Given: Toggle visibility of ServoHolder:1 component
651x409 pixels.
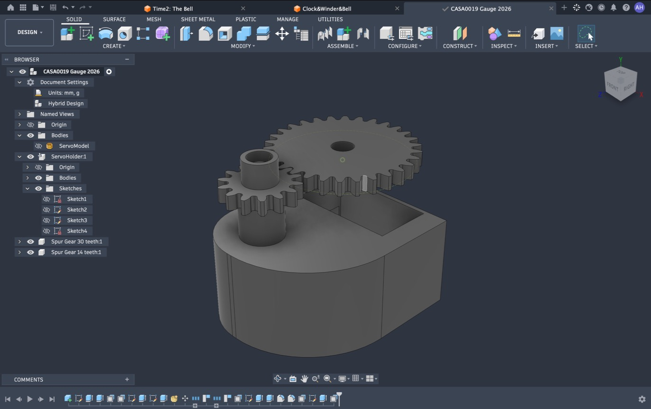Looking at the screenshot, I should click(x=30, y=157).
